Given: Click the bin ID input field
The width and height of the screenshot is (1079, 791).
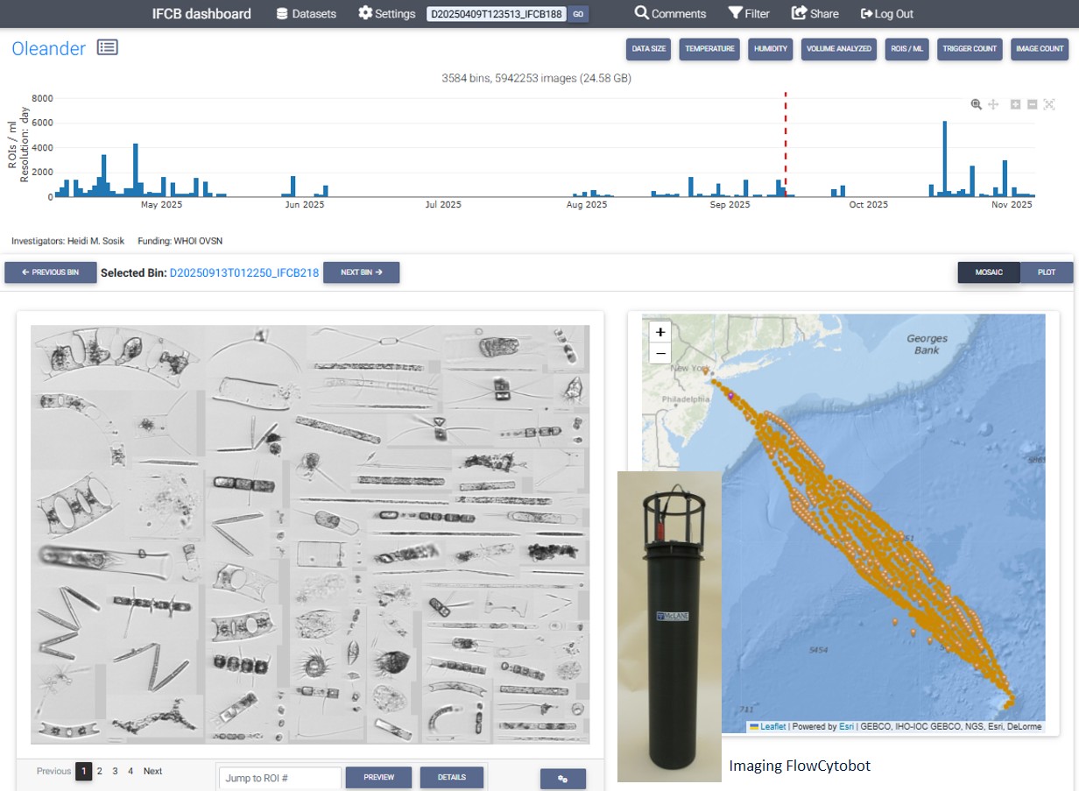Looking at the screenshot, I should pos(497,14).
